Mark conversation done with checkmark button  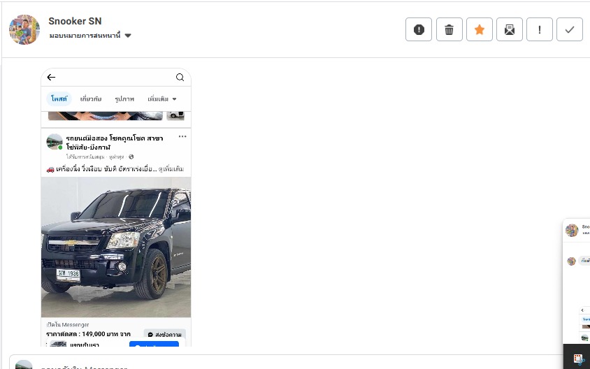point(570,29)
